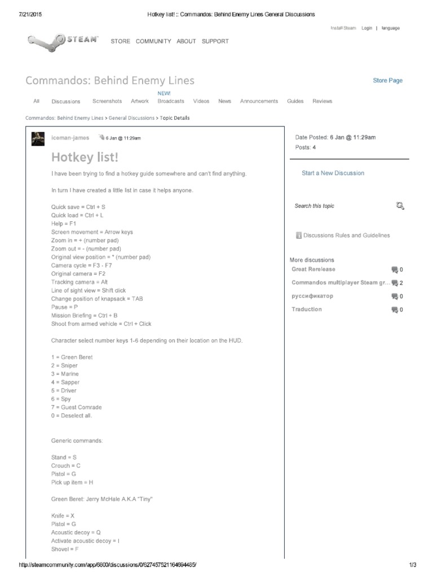Click the Login link
This screenshot has height=578, width=433.
click(367, 28)
